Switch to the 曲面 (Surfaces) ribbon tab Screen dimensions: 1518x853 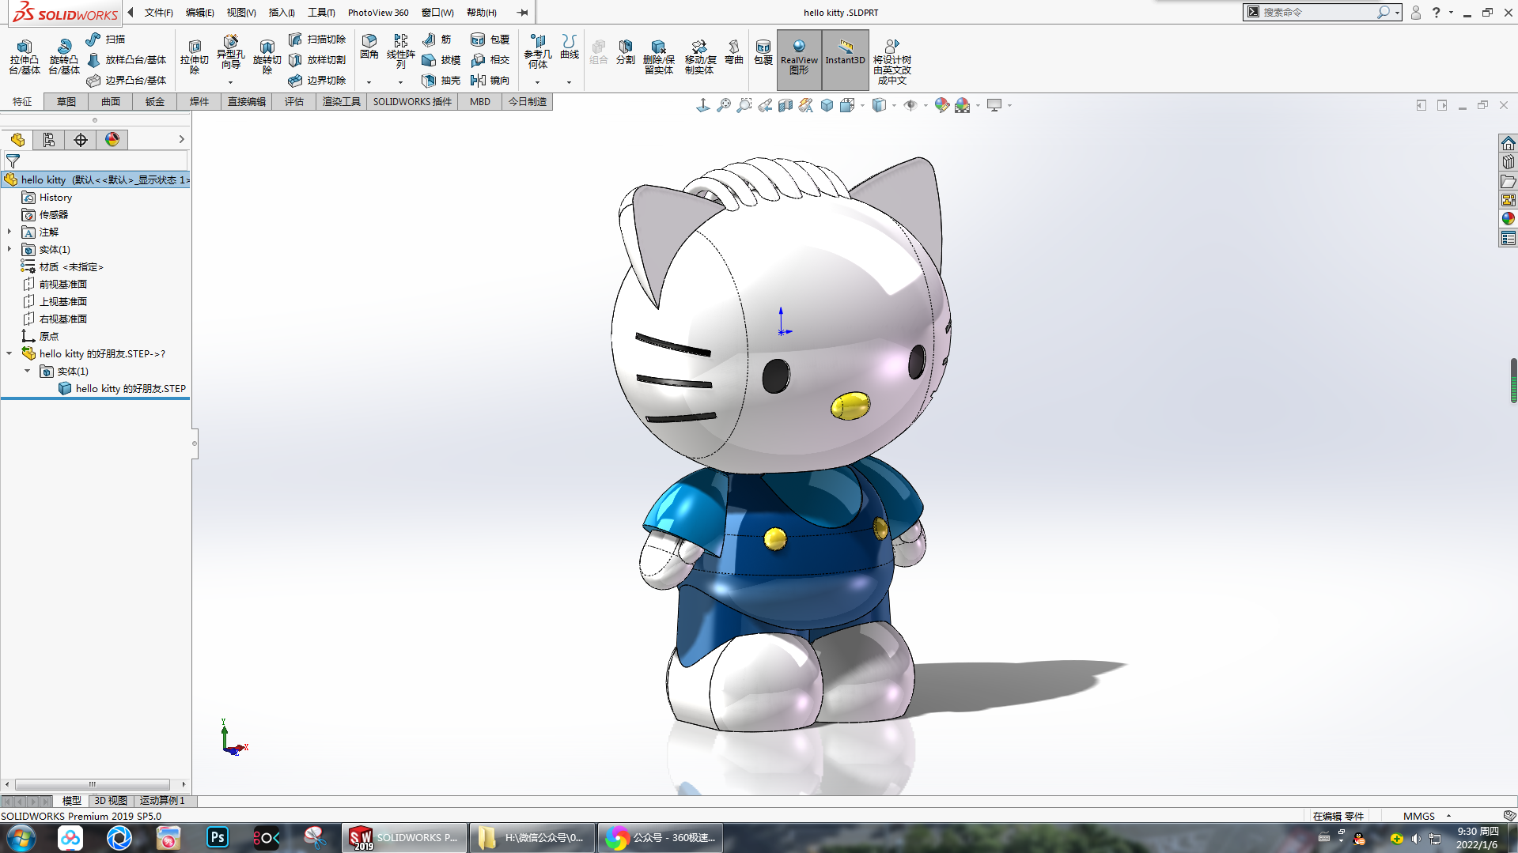tap(111, 101)
